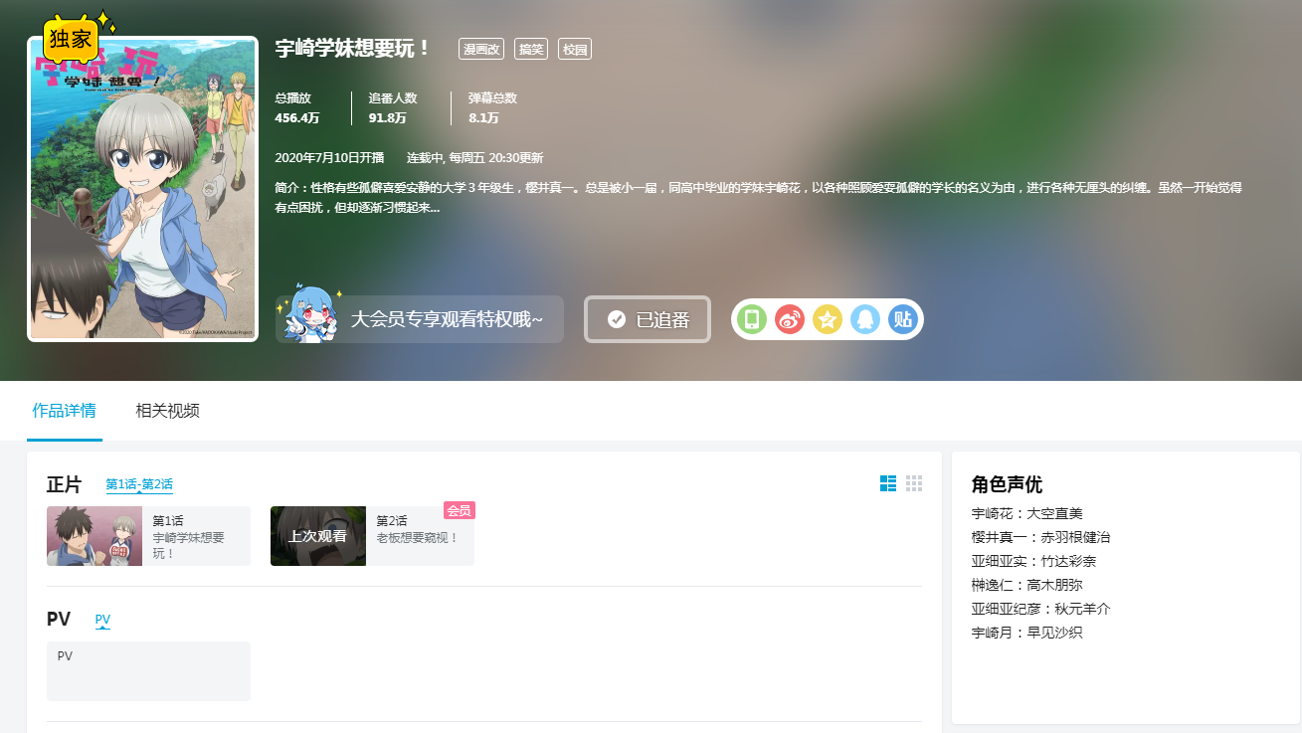The width and height of the screenshot is (1302, 733).
Task: Click the 正片 section heading
Action: pyautogui.click(x=65, y=484)
